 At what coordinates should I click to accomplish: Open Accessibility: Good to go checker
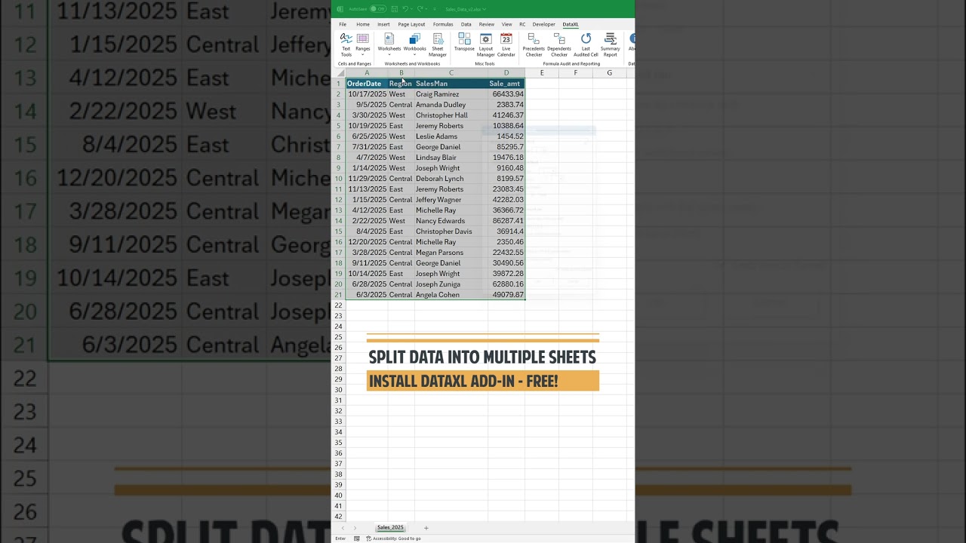[393, 538]
